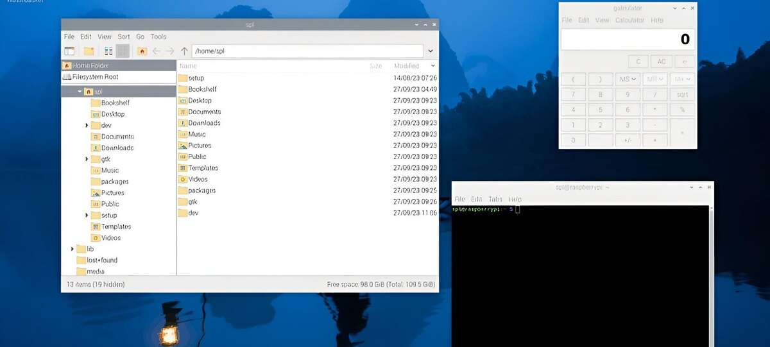The image size is (770, 347).
Task: Click the '13 items (19 hidden)' status text
Action: 96,284
